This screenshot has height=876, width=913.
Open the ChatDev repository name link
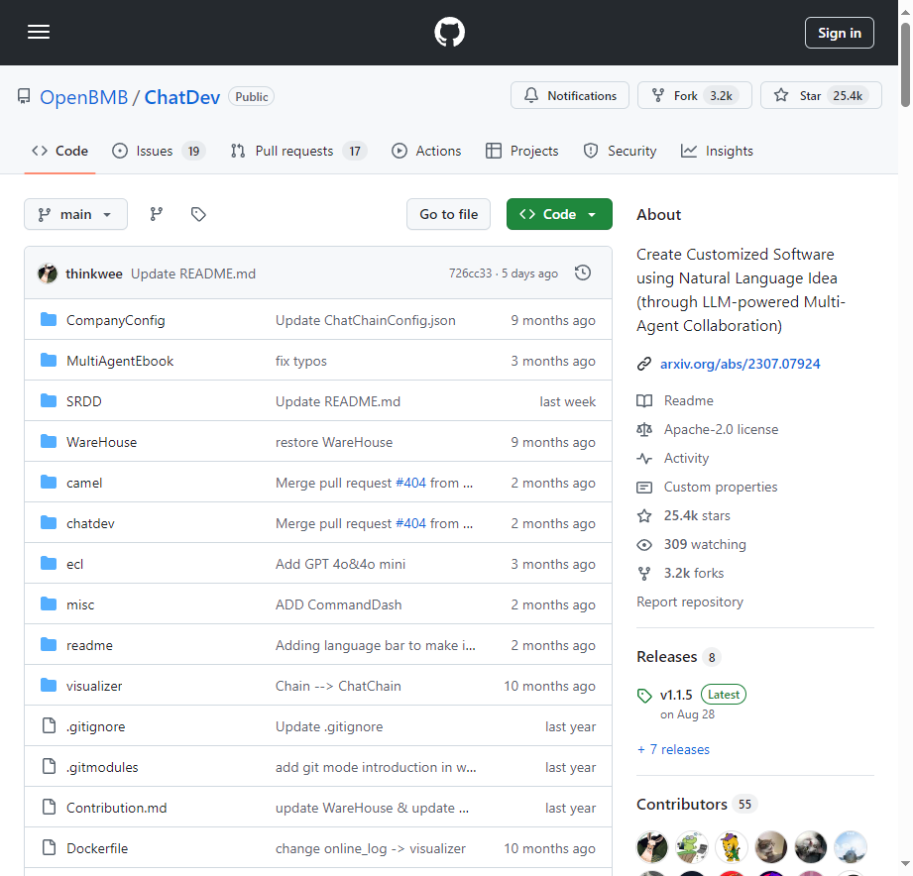click(x=182, y=97)
